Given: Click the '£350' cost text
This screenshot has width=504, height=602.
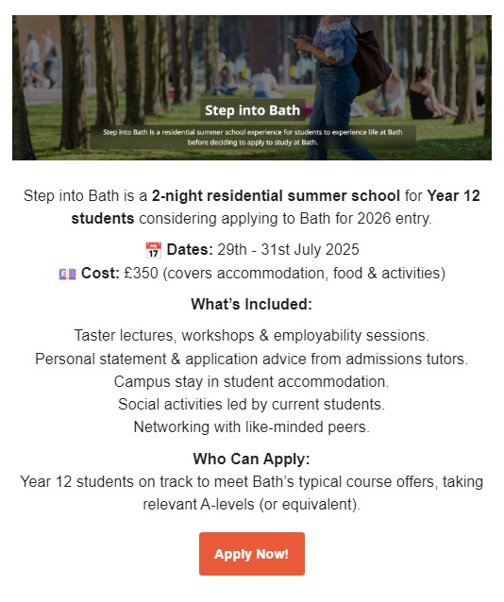Looking at the screenshot, I should (141, 274).
